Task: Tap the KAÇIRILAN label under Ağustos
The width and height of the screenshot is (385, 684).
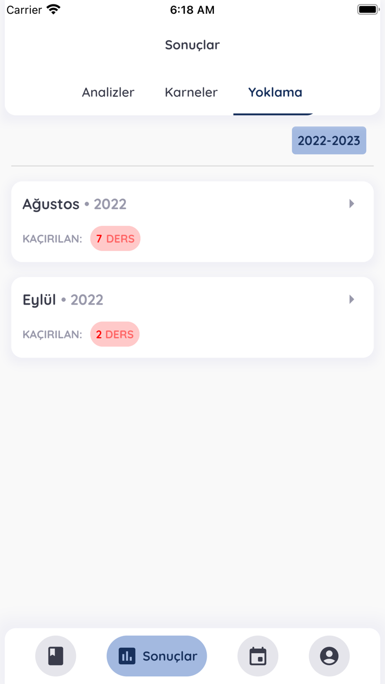Action: pos(52,239)
